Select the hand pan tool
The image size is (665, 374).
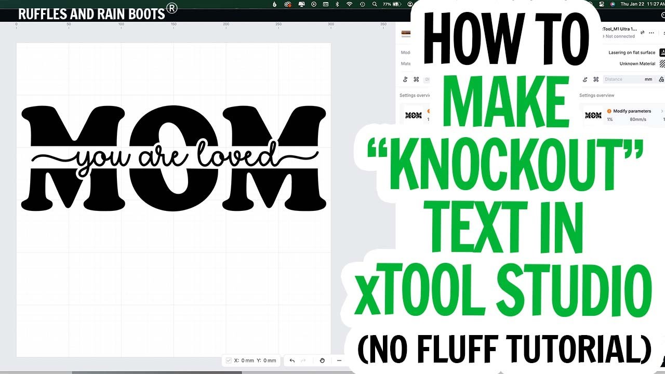pyautogui.click(x=322, y=360)
